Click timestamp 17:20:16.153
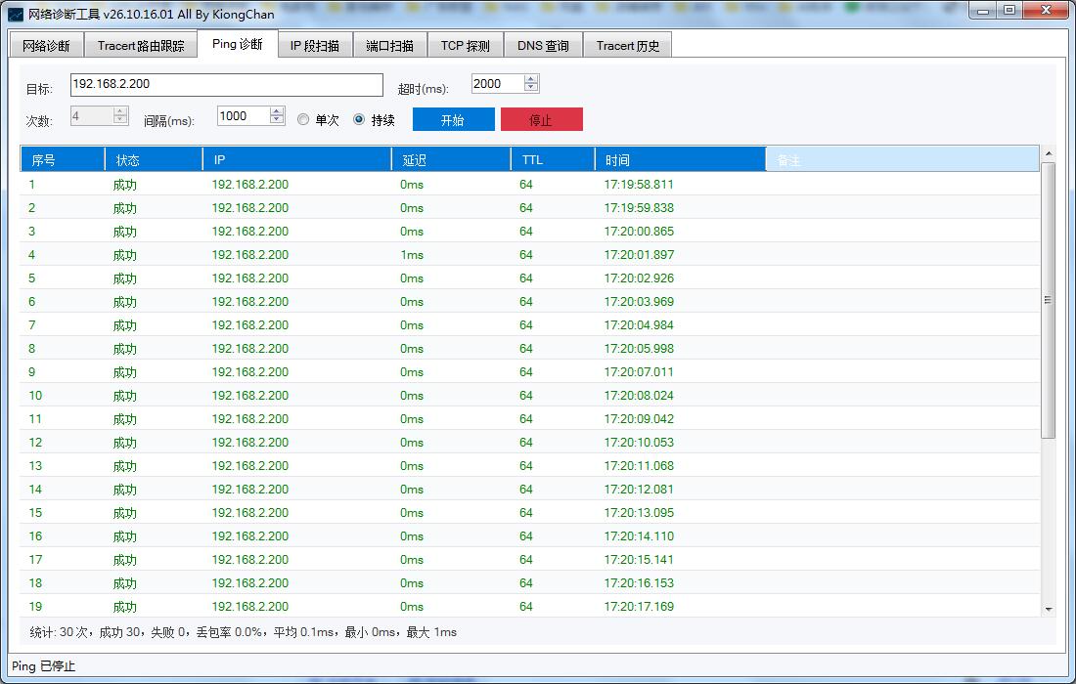Screen dimensions: 1076x684 tap(639, 583)
